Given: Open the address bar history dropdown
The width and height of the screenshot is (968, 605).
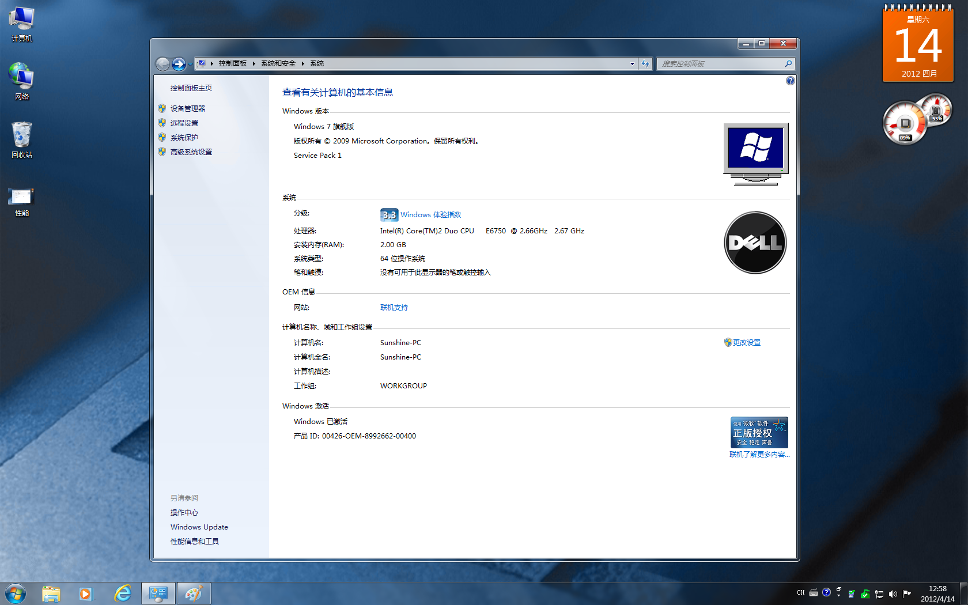Looking at the screenshot, I should click(632, 63).
